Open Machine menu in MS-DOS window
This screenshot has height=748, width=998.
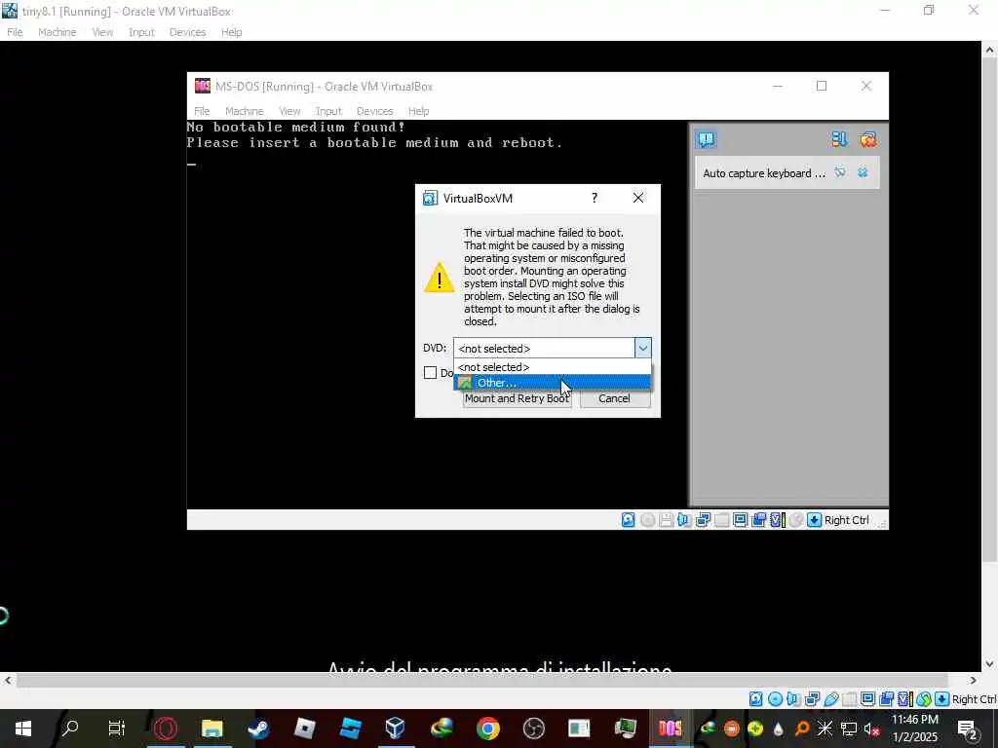click(244, 111)
